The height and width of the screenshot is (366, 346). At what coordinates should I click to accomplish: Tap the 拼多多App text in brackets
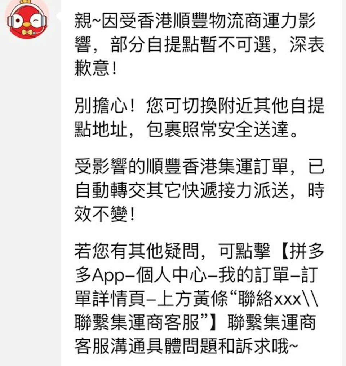pos(199,263)
